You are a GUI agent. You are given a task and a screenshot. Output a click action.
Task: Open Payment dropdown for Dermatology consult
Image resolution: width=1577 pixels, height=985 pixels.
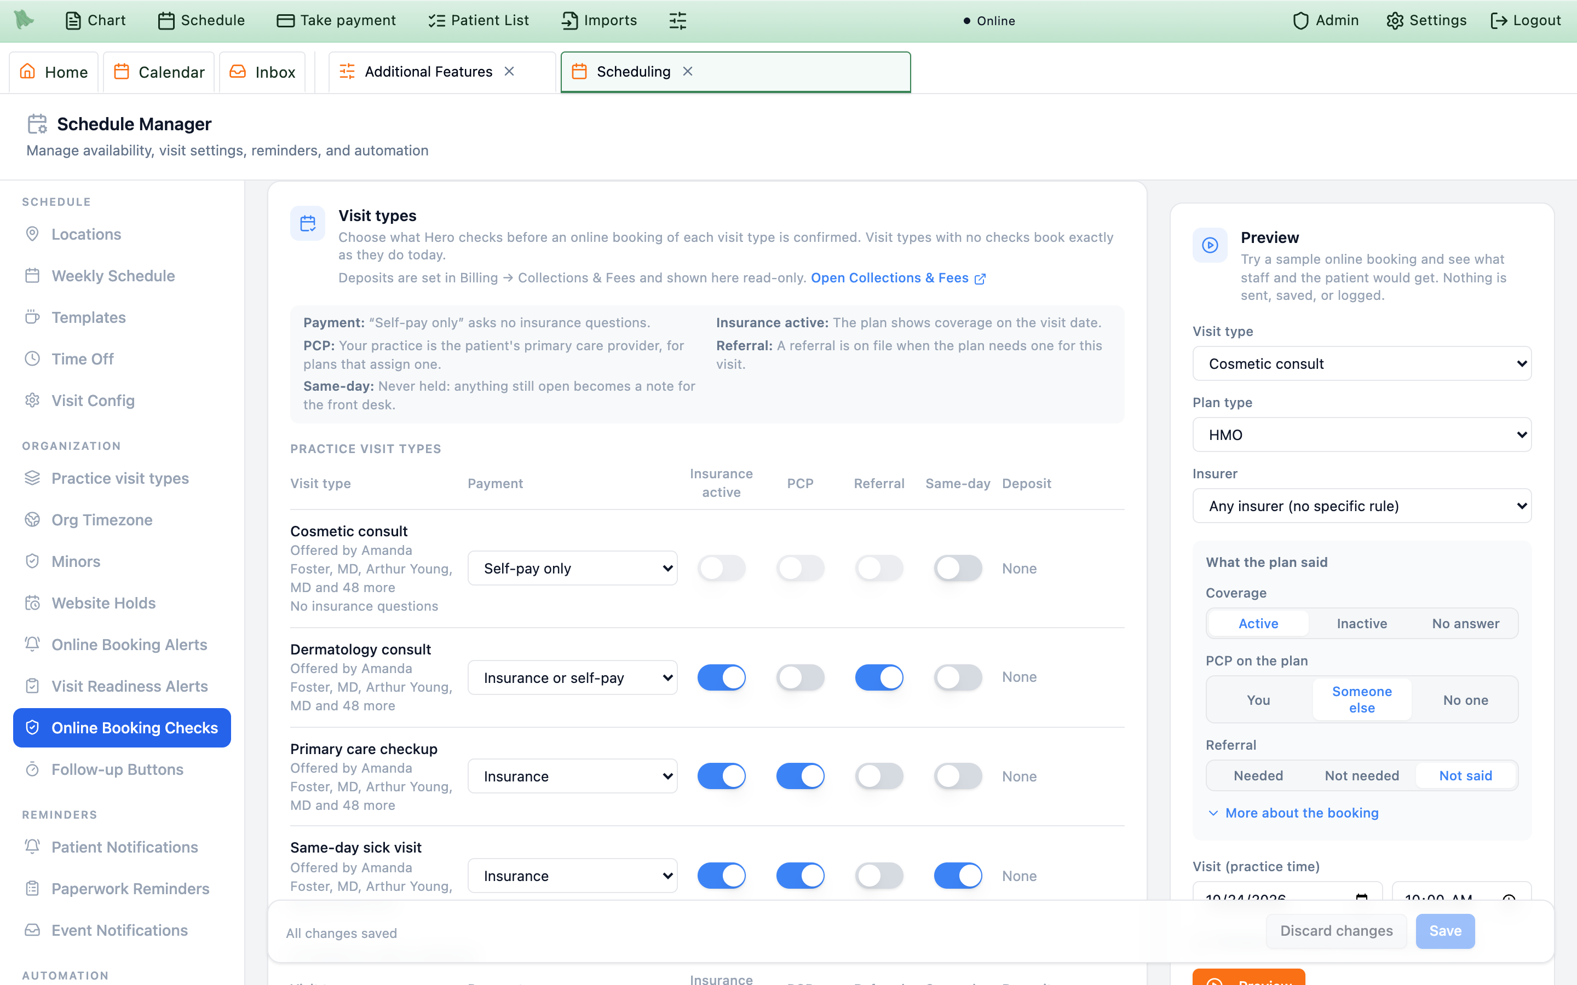click(x=573, y=677)
